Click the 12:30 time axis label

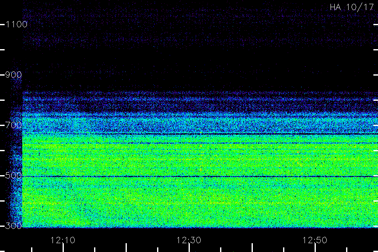coord(189,240)
